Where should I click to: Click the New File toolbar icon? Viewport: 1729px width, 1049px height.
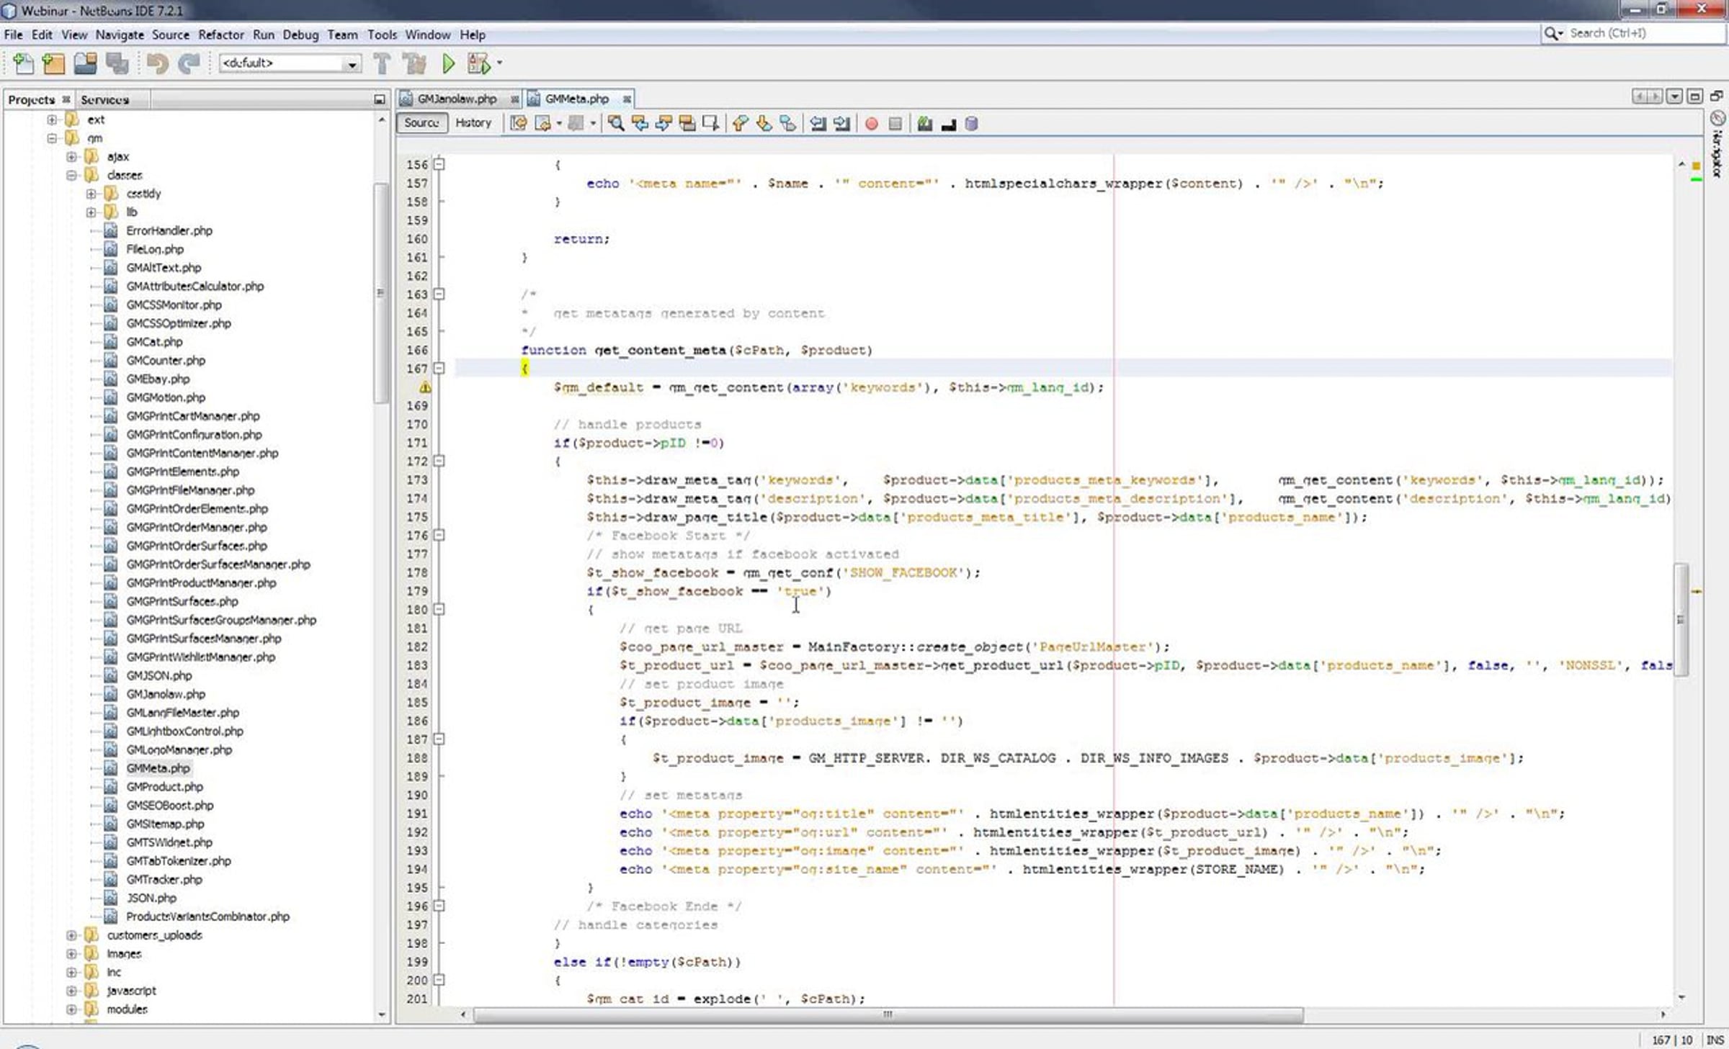23,64
